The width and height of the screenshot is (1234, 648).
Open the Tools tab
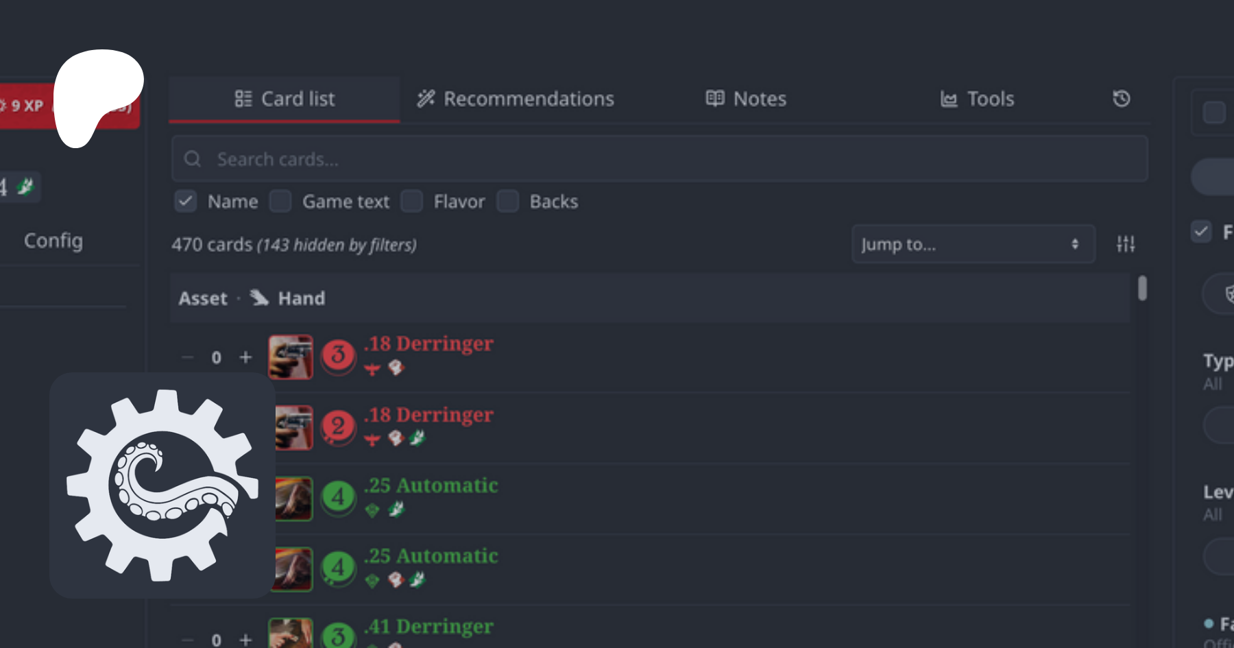point(977,99)
